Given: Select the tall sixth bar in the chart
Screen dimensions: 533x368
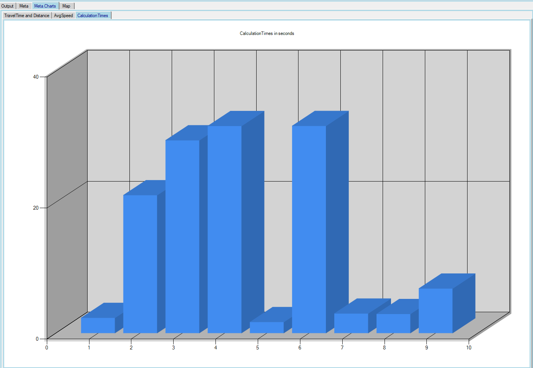Looking at the screenshot, I should pos(309,229).
